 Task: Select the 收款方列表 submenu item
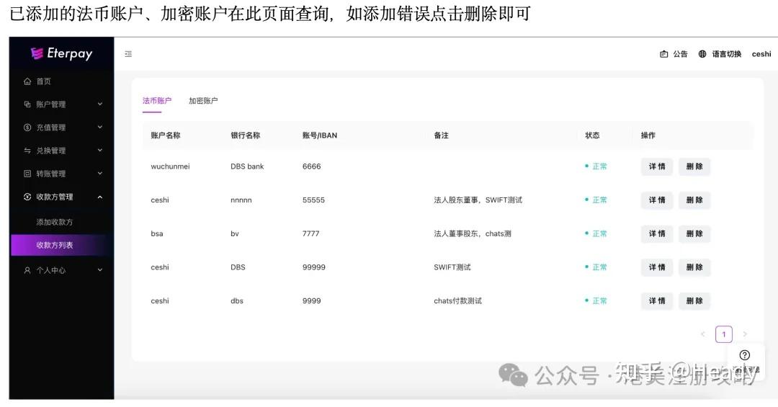(61, 245)
